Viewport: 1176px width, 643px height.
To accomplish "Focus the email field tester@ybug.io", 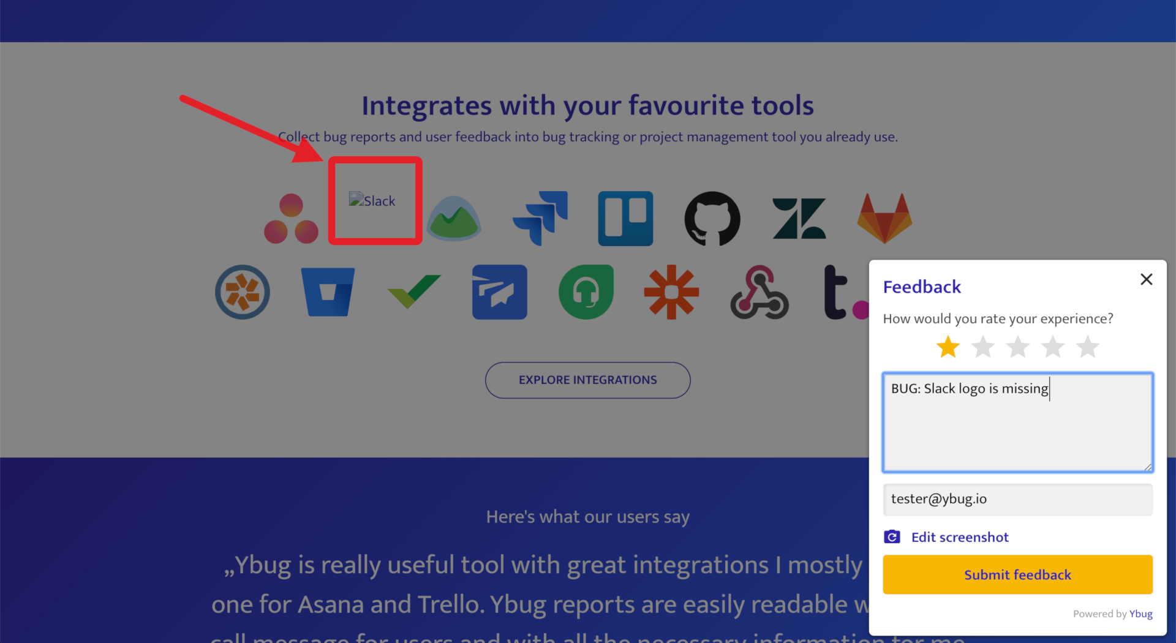I will click(x=1017, y=499).
